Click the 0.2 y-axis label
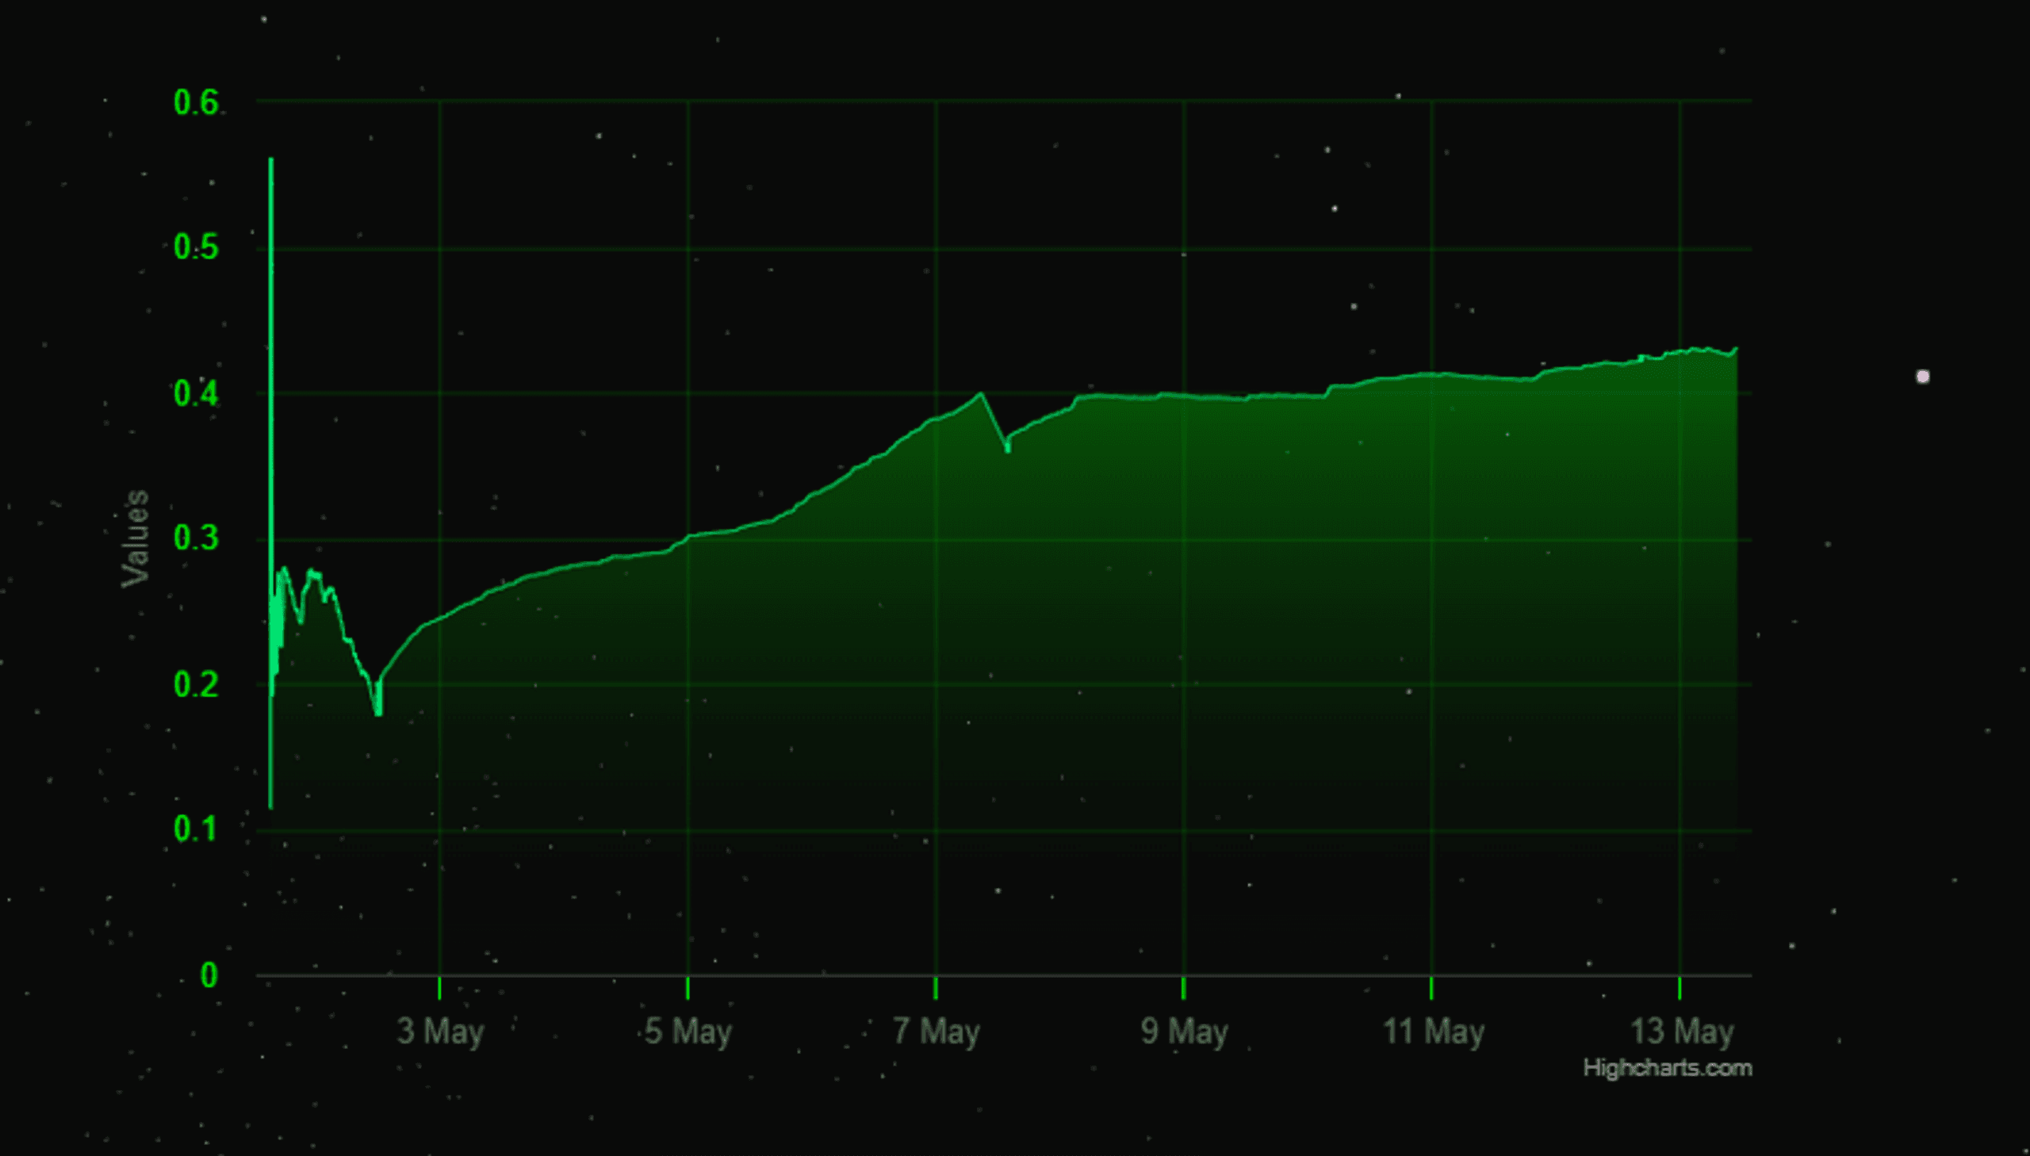This screenshot has width=2030, height=1156. (x=195, y=684)
